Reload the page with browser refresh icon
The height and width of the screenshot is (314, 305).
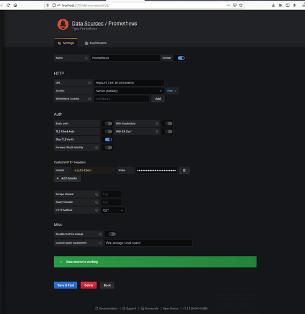pos(8,5)
